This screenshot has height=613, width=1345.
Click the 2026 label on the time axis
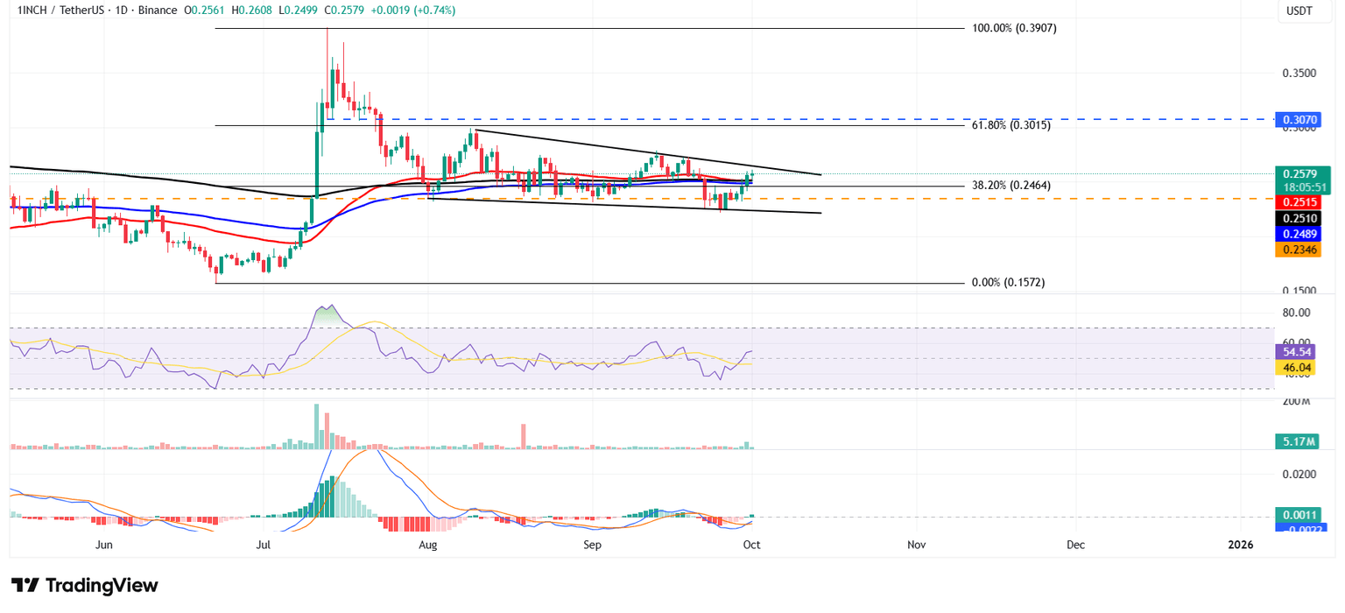(1240, 544)
